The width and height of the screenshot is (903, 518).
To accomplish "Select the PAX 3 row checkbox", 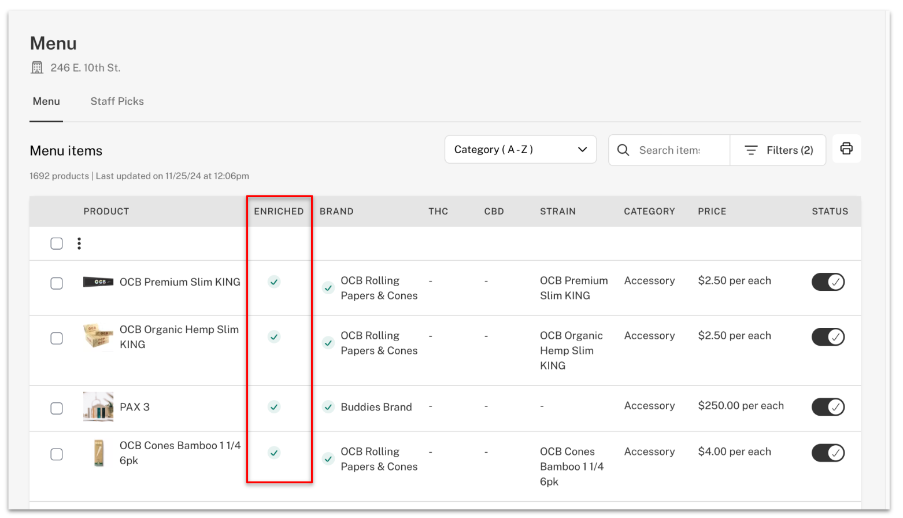I will [x=57, y=408].
